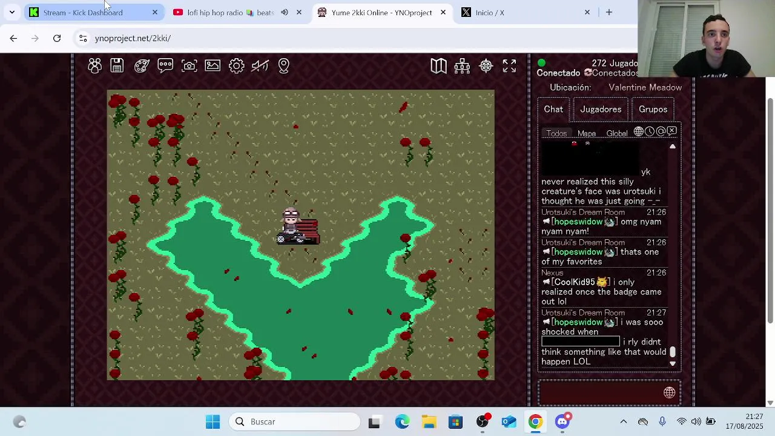The width and height of the screenshot is (775, 436).
Task: Click the chat message input field
Action: tap(609, 393)
